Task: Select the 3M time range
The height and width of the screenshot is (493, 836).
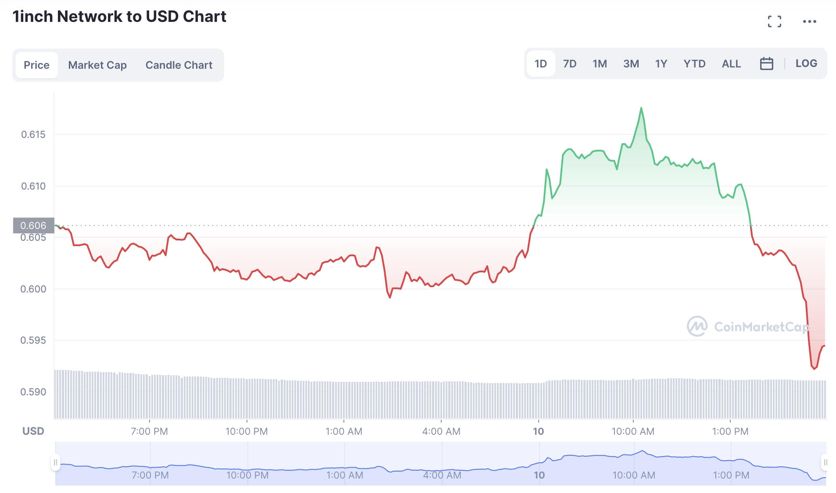Action: coord(631,64)
